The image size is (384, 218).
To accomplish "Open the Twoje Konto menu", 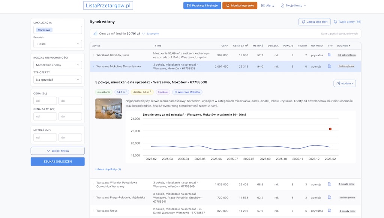I will (293, 6).
